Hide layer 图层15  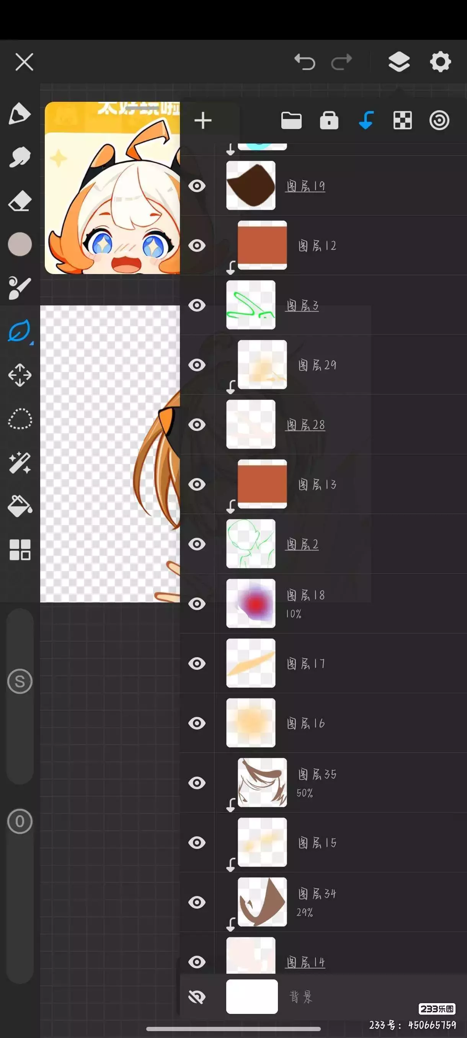pyautogui.click(x=197, y=842)
